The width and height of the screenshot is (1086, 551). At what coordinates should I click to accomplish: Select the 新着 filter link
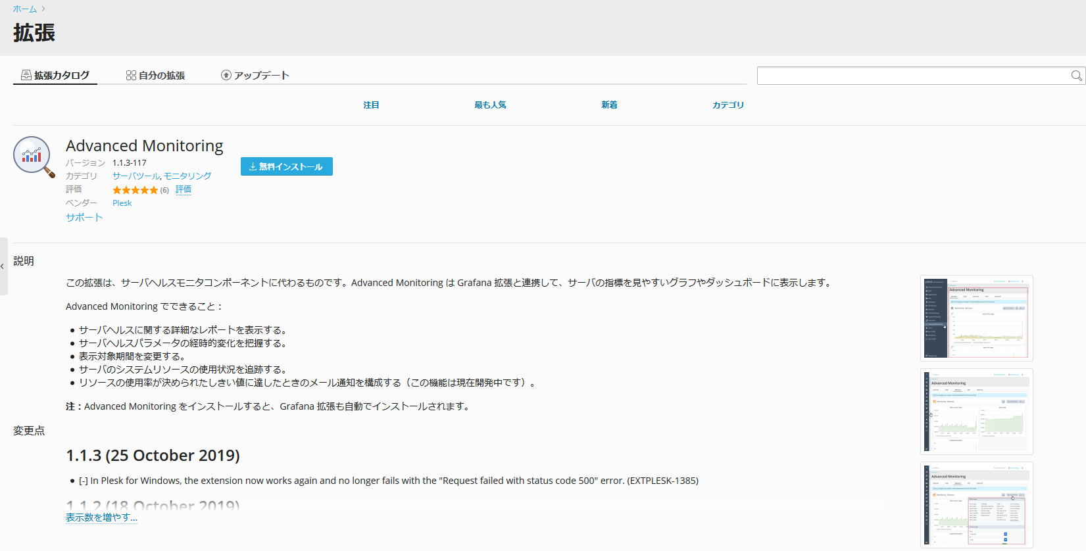[x=609, y=105]
